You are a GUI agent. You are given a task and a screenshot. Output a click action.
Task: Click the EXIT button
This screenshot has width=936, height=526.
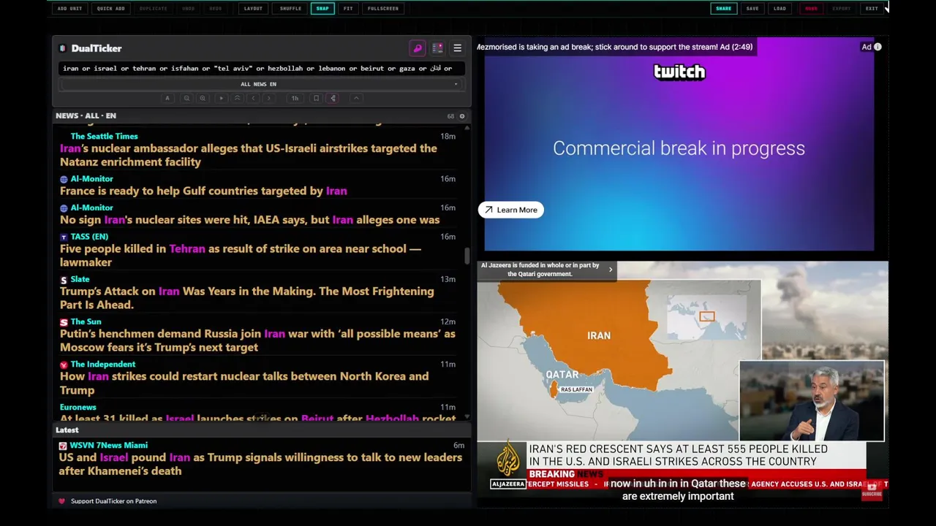(x=872, y=9)
